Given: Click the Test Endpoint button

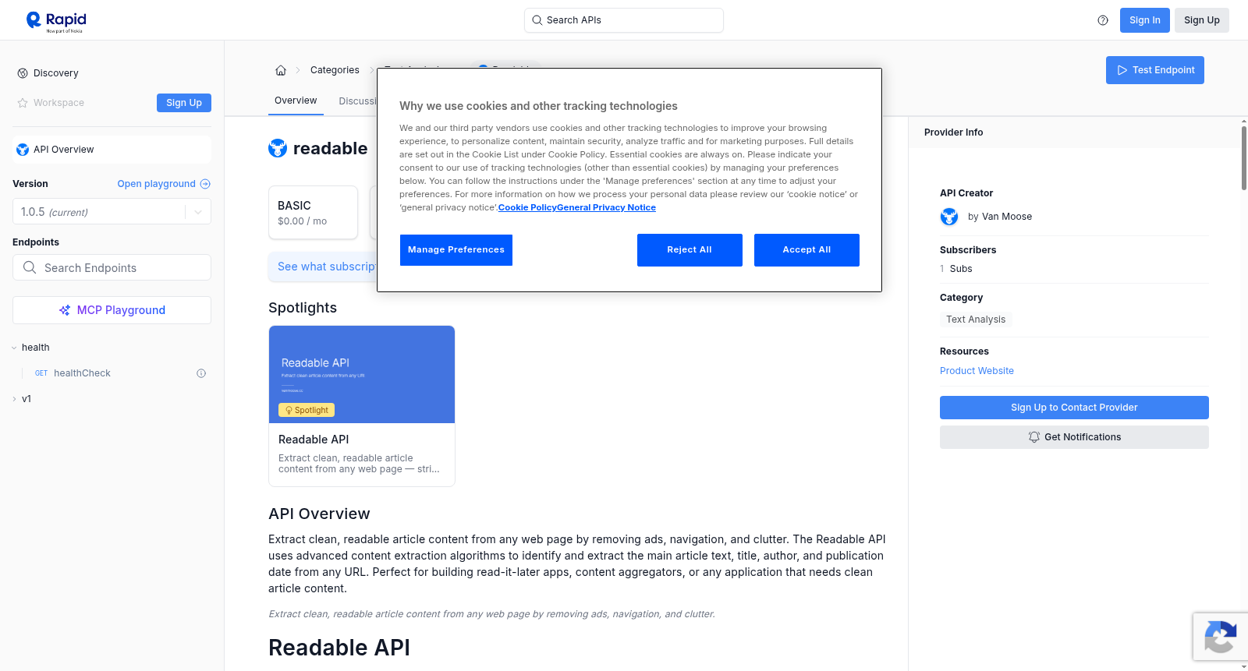Looking at the screenshot, I should (x=1154, y=70).
